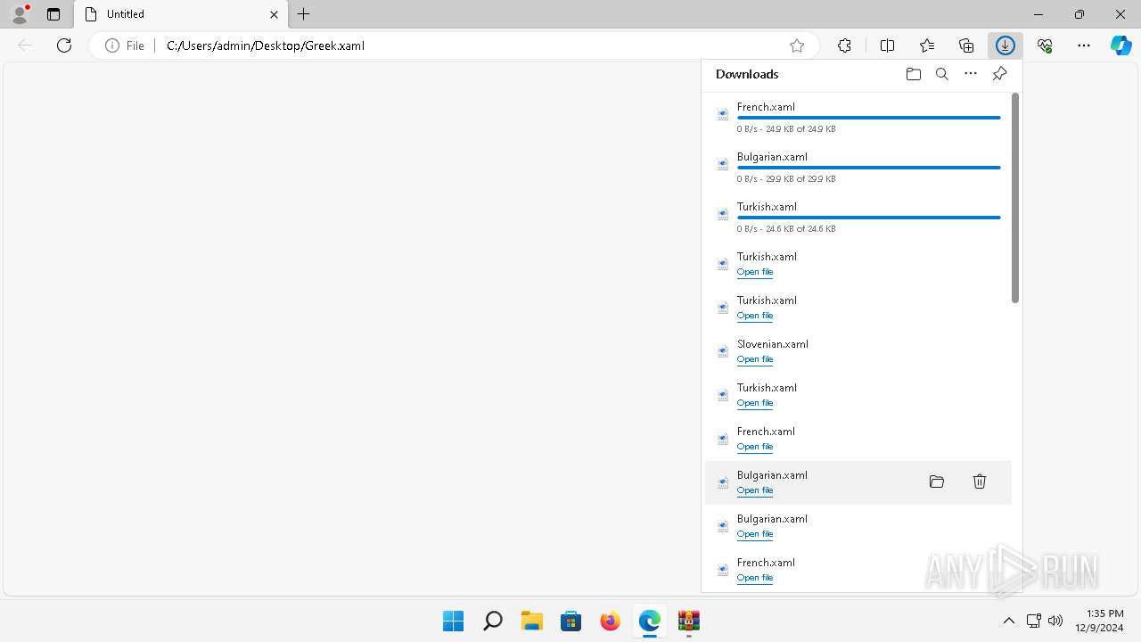Search the downloads list
Viewport: 1141px width, 642px height.
pyautogui.click(x=941, y=74)
